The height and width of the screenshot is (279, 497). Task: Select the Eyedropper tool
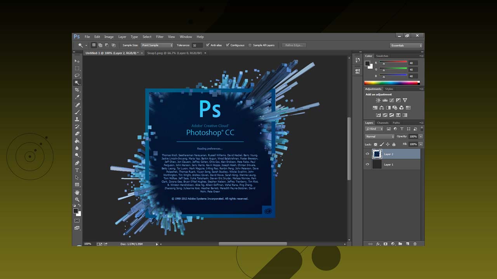[x=77, y=97]
